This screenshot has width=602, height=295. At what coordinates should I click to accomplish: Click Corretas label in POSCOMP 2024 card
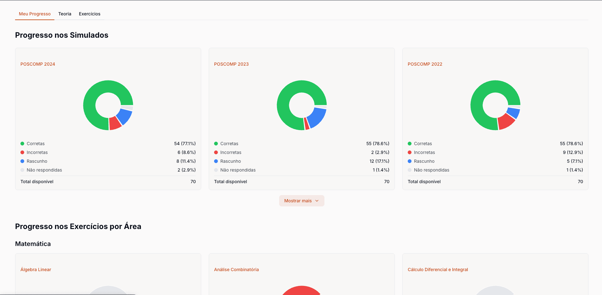[36, 144]
